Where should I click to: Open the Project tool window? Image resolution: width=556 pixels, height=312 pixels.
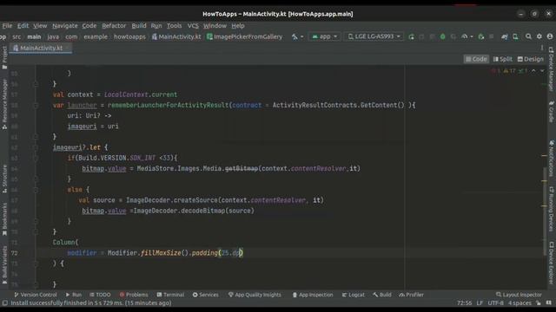click(x=4, y=57)
